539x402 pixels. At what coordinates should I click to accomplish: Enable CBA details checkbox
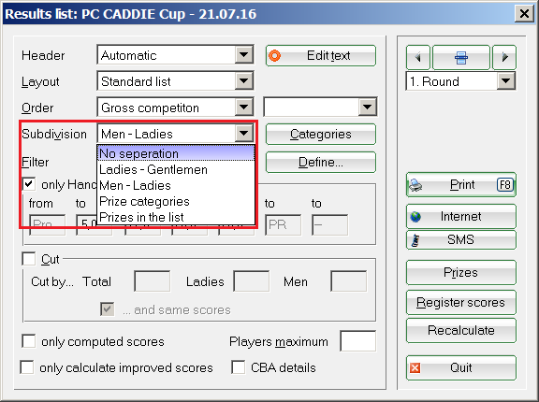click(x=239, y=367)
